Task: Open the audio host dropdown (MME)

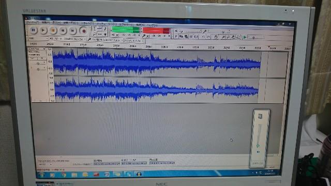Action: [38, 38]
